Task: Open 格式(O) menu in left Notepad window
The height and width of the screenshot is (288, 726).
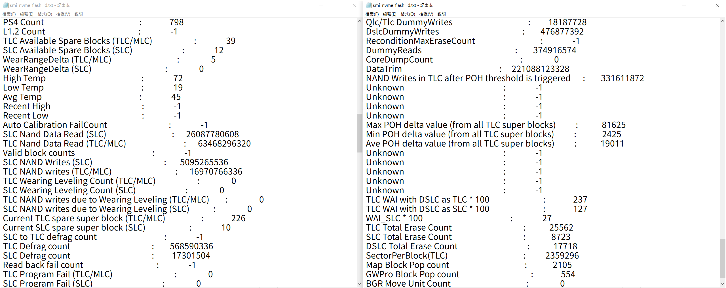Action: coord(45,14)
